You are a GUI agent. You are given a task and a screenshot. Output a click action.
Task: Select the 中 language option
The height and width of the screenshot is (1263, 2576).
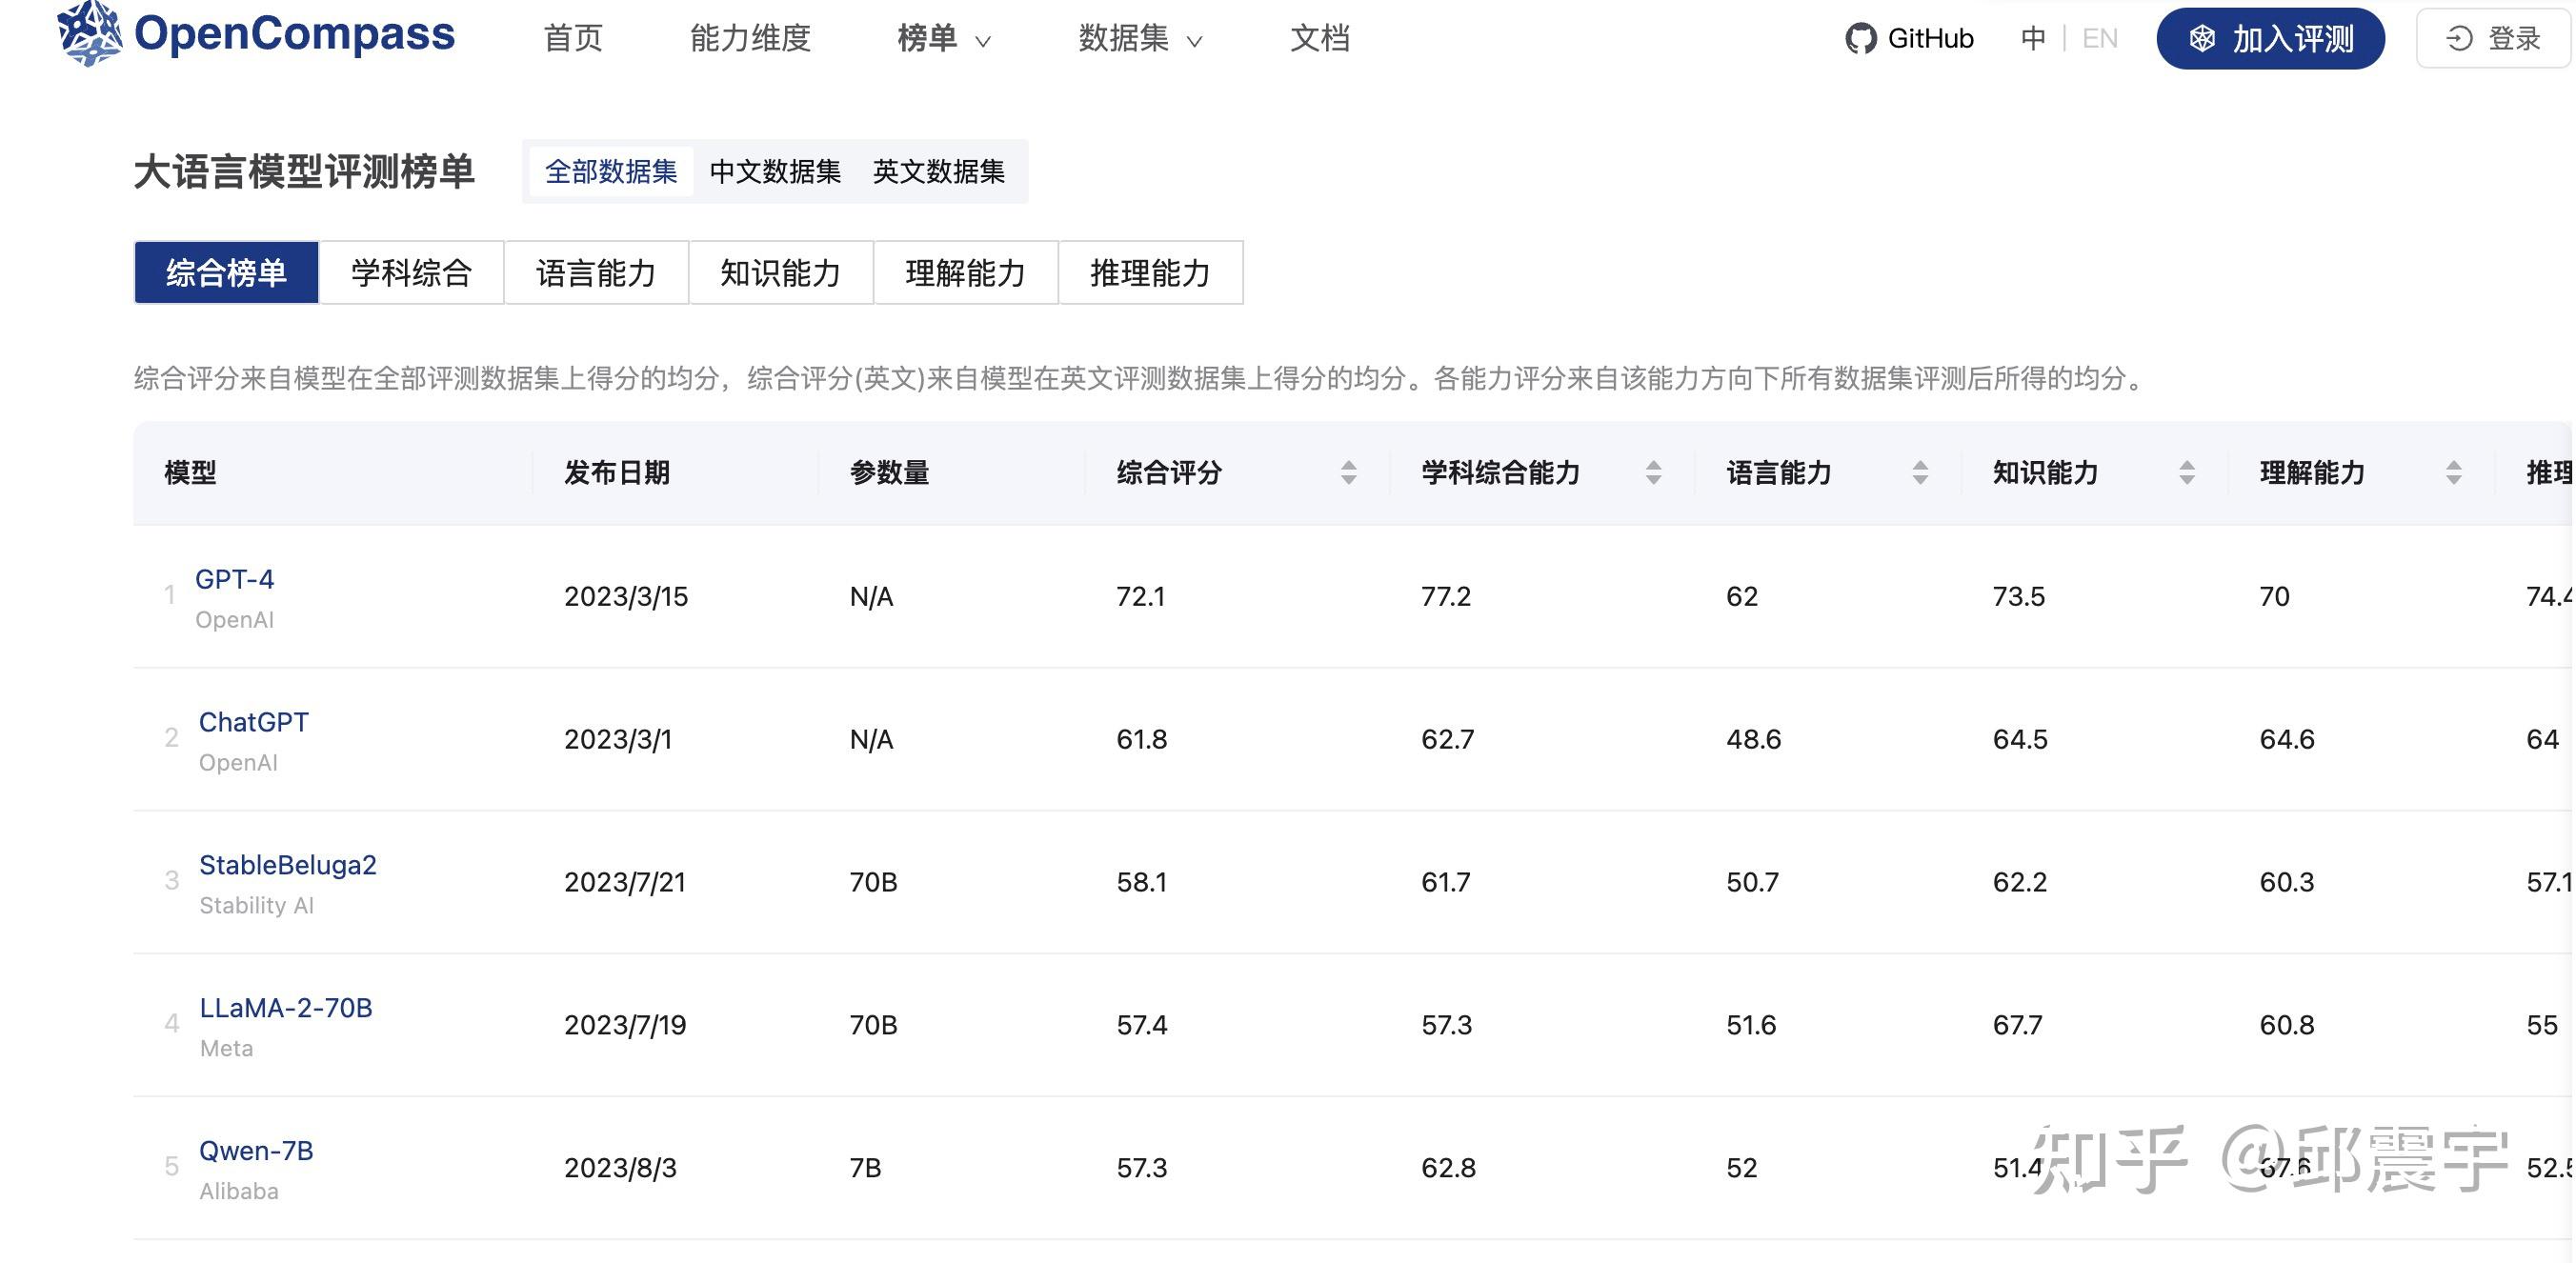2033,38
